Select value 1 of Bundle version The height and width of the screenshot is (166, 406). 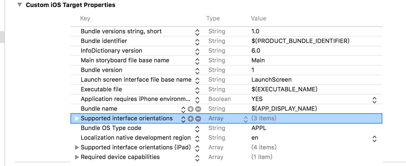pos(253,70)
